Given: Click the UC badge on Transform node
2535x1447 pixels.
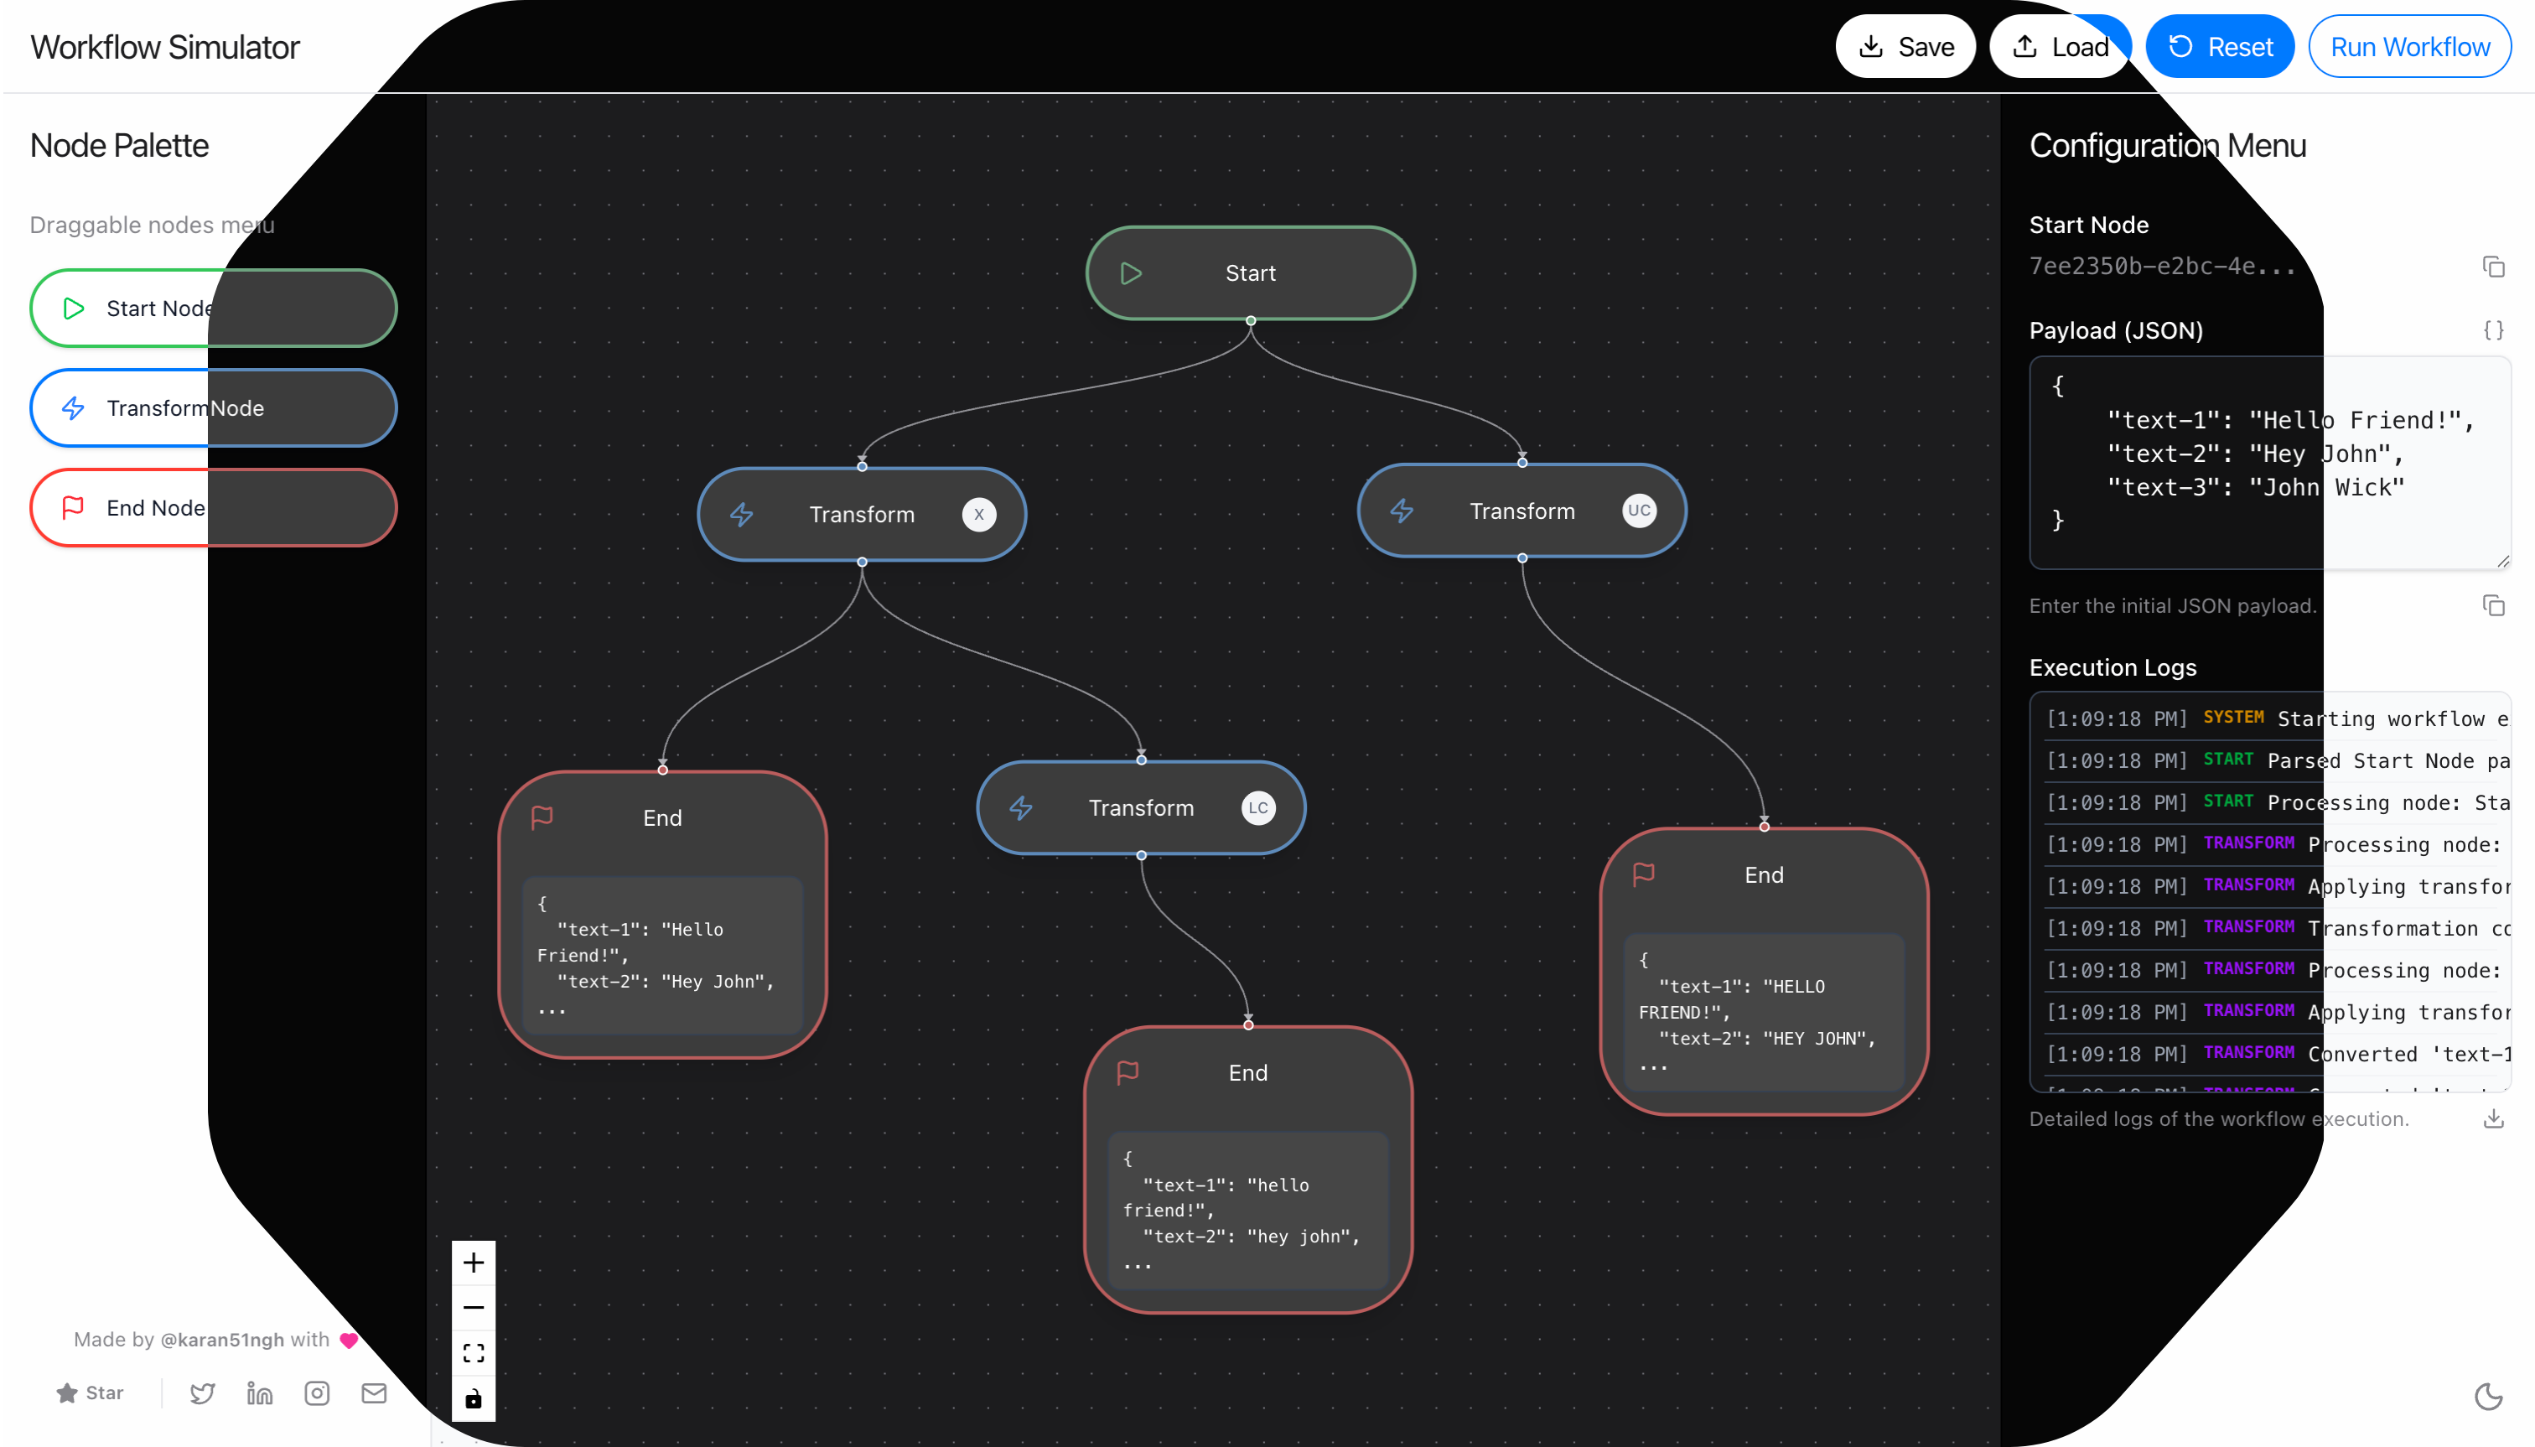Looking at the screenshot, I should (1639, 511).
